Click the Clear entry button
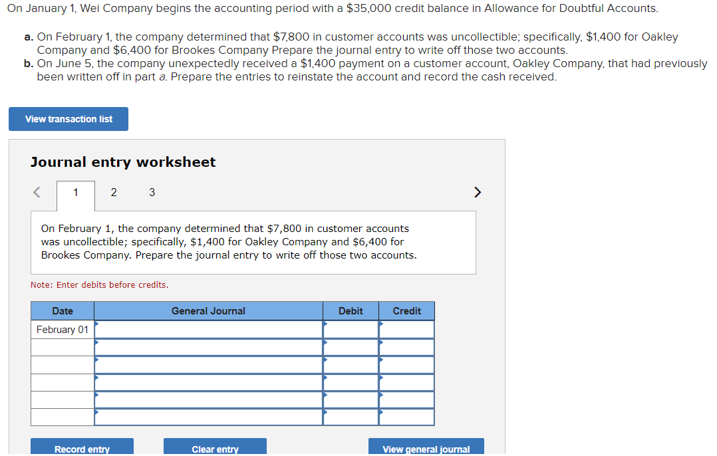 tap(215, 449)
